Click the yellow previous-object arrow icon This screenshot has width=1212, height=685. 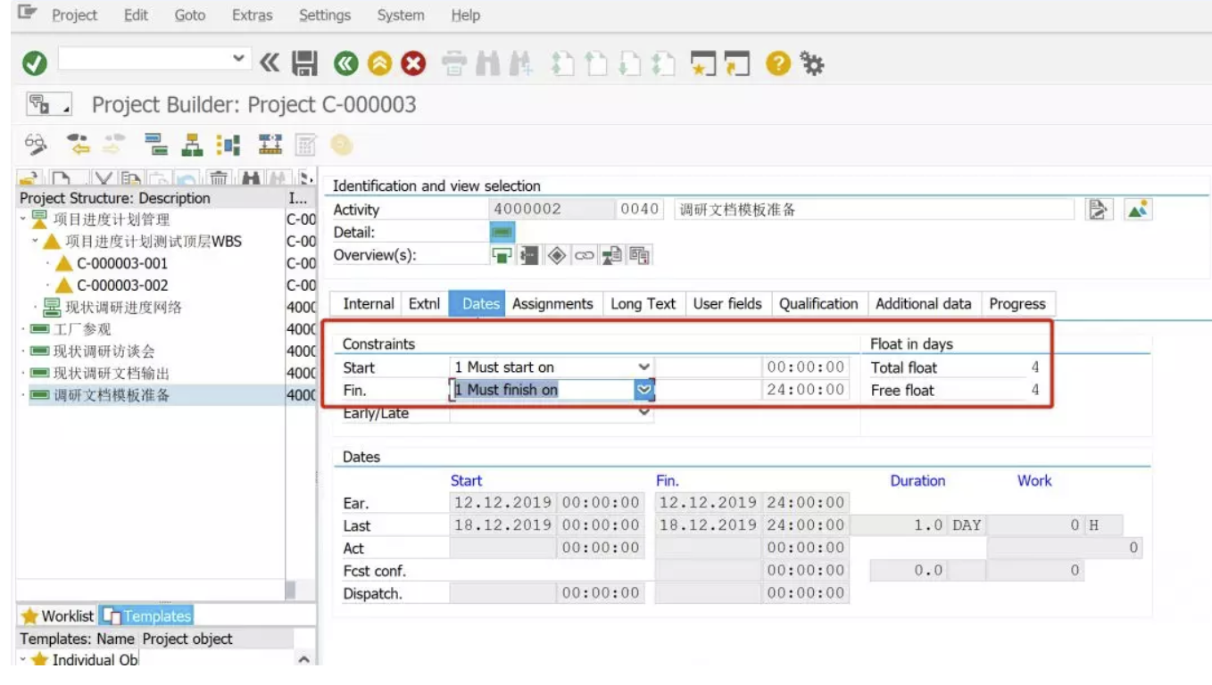coord(79,144)
